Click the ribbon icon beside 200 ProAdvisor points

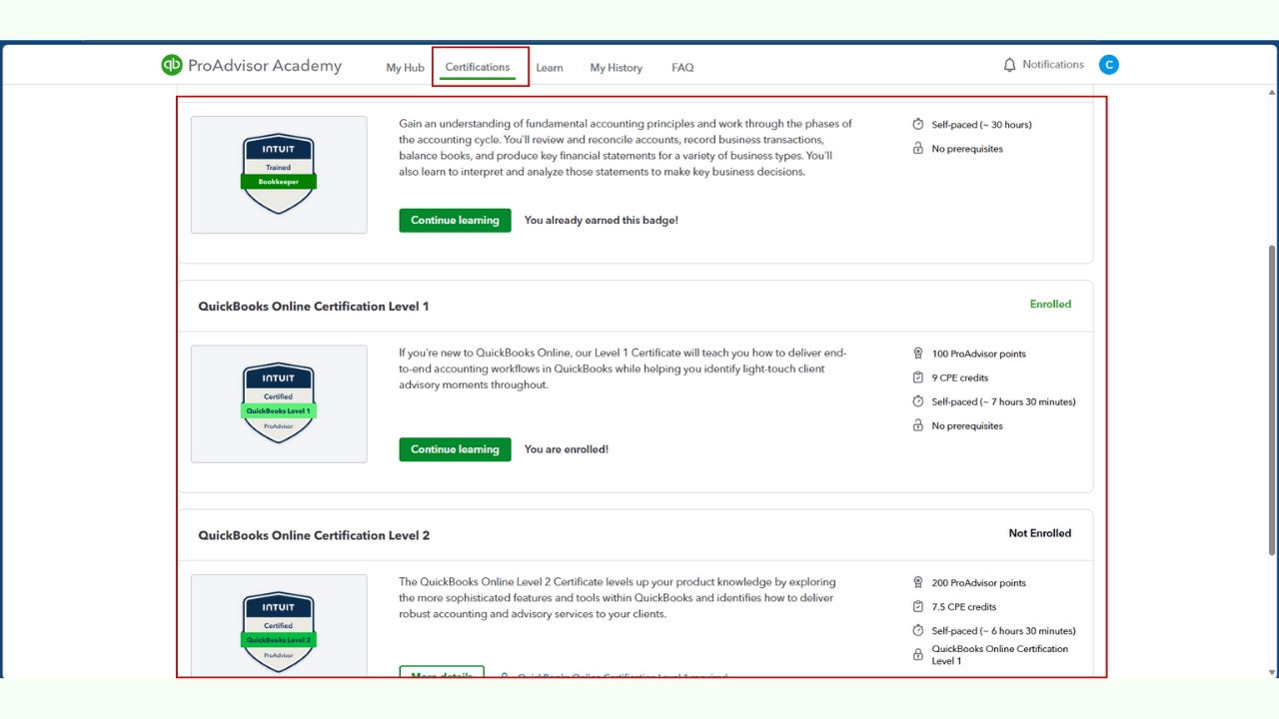click(x=918, y=583)
